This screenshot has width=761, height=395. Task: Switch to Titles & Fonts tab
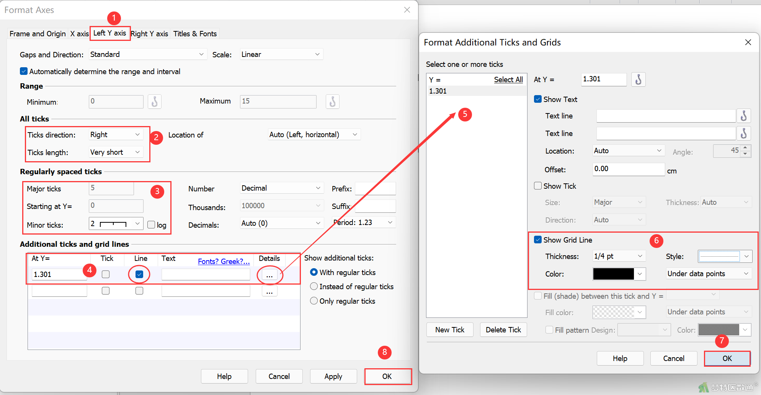pos(195,34)
